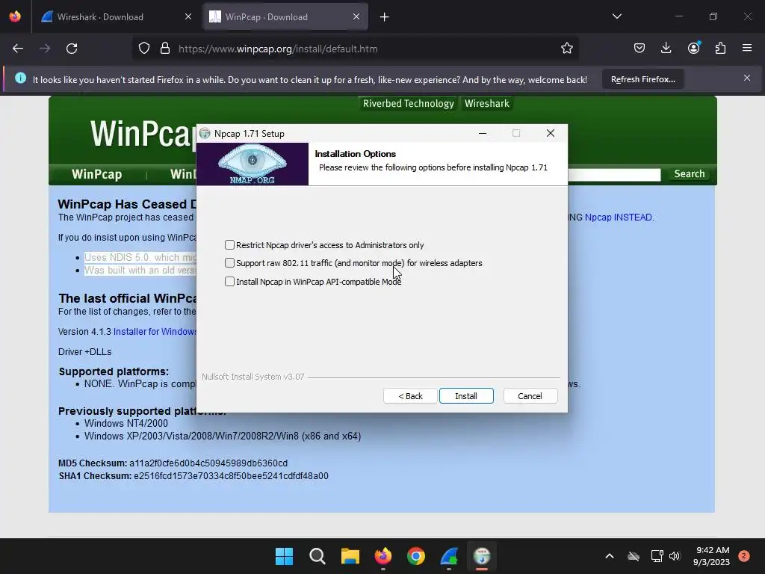The height and width of the screenshot is (574, 765).
Task: Open the Firefox downloads panel
Action: [666, 48]
